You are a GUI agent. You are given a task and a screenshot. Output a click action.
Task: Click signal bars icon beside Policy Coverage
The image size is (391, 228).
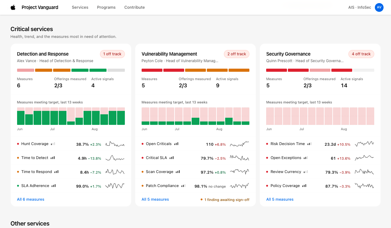click(304, 186)
